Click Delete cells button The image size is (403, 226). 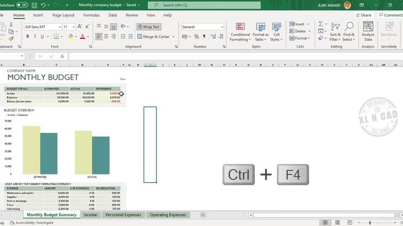click(x=298, y=31)
